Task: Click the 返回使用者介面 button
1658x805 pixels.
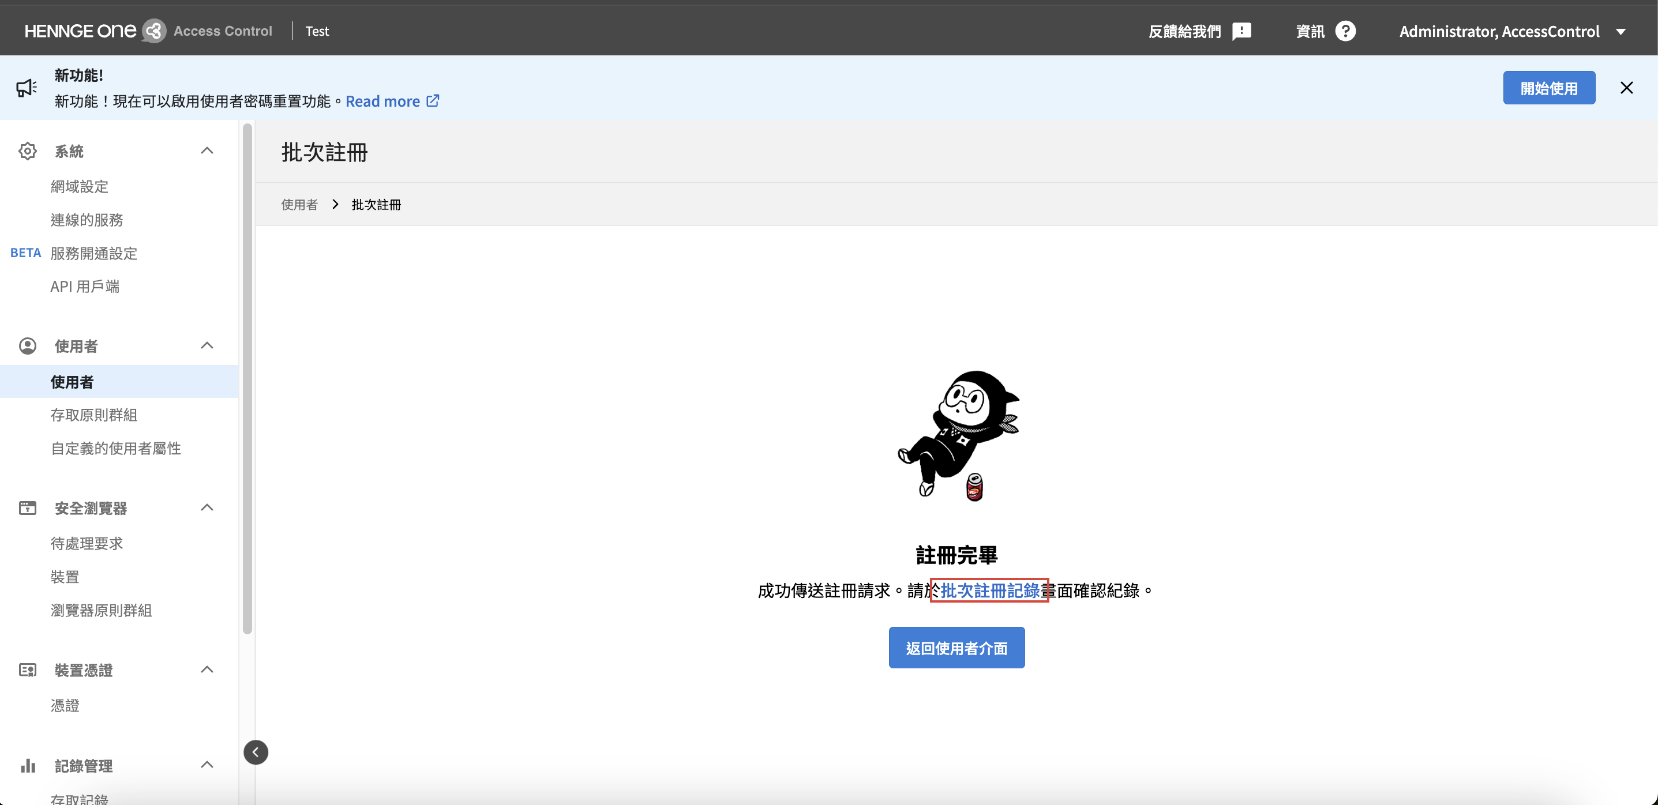Action: coord(956,648)
